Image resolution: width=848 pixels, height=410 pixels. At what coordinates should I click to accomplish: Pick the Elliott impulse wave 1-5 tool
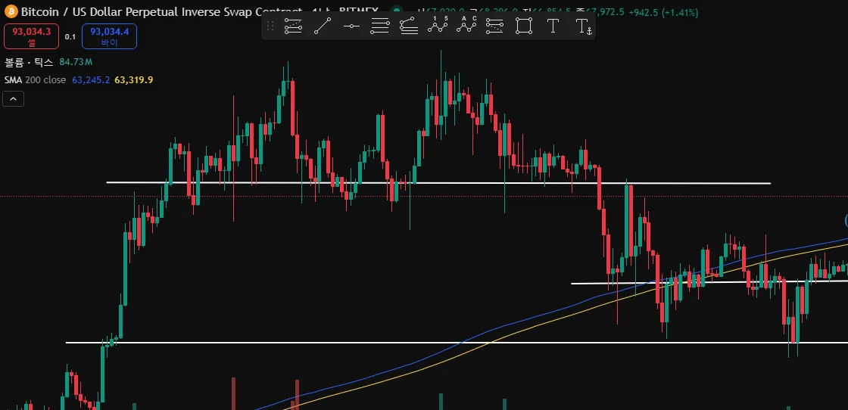438,26
